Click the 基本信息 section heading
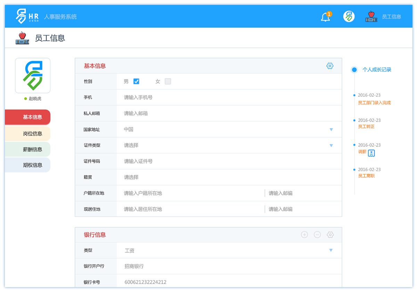The image size is (417, 292). [x=95, y=66]
